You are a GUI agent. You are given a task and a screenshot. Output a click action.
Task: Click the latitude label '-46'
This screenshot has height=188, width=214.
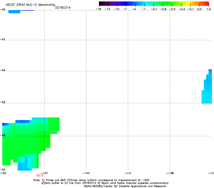(3, 102)
